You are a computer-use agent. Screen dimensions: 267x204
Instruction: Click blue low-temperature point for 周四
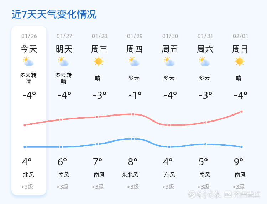pyautogui.click(x=133, y=139)
